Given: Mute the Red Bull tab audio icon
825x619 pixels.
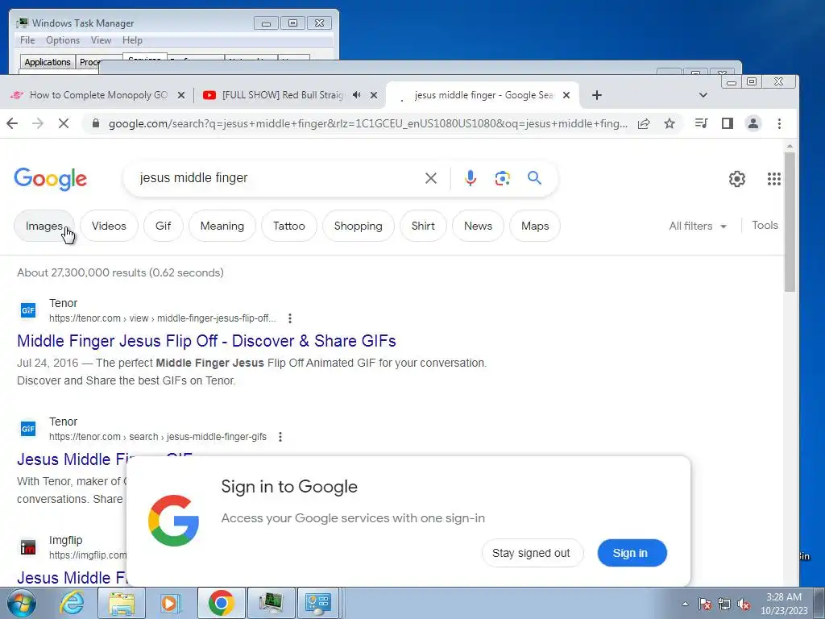Looking at the screenshot, I should point(357,95).
